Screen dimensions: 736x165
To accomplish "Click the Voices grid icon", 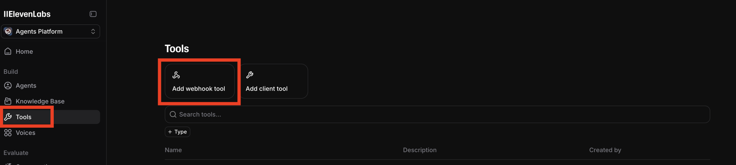I will coord(8,133).
